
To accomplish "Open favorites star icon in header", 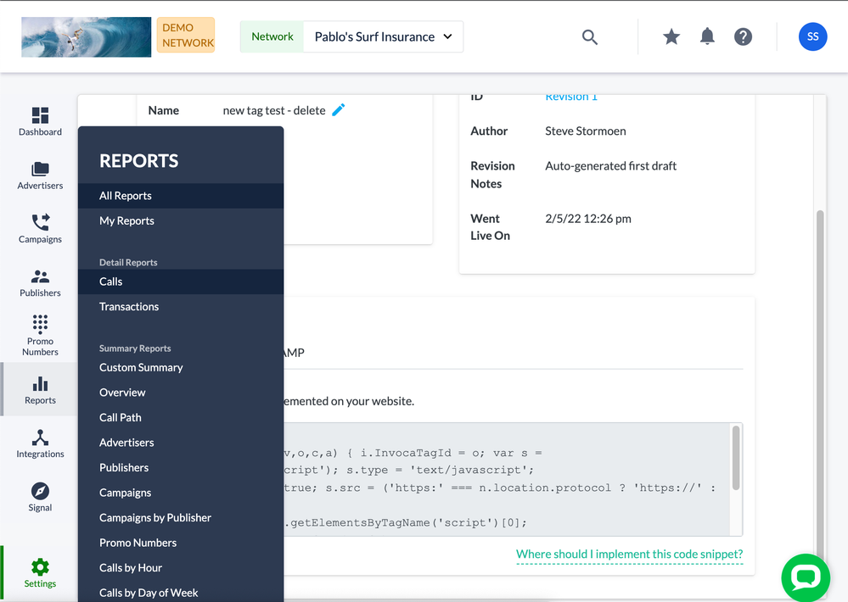I will point(671,36).
